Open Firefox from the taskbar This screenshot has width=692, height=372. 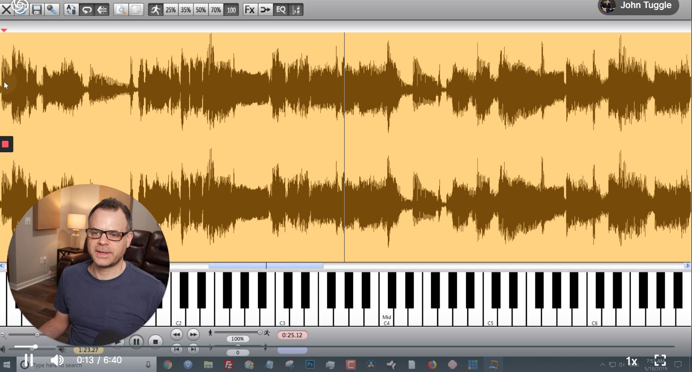pyautogui.click(x=432, y=365)
